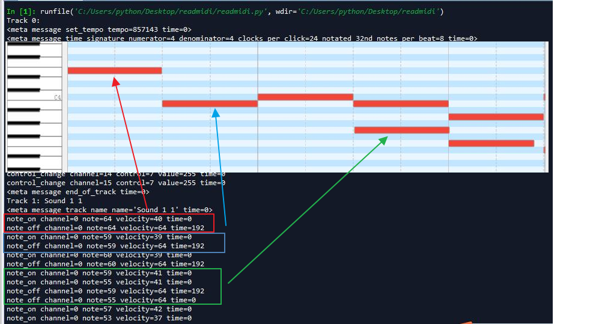Click the note_on note=64 velocity=40 line
The height and width of the screenshot is (324, 596).
click(99, 219)
